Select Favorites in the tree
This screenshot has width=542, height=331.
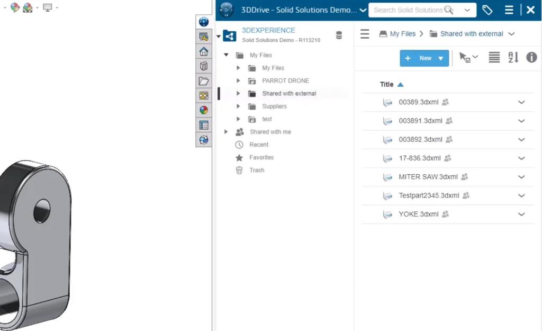click(x=261, y=157)
